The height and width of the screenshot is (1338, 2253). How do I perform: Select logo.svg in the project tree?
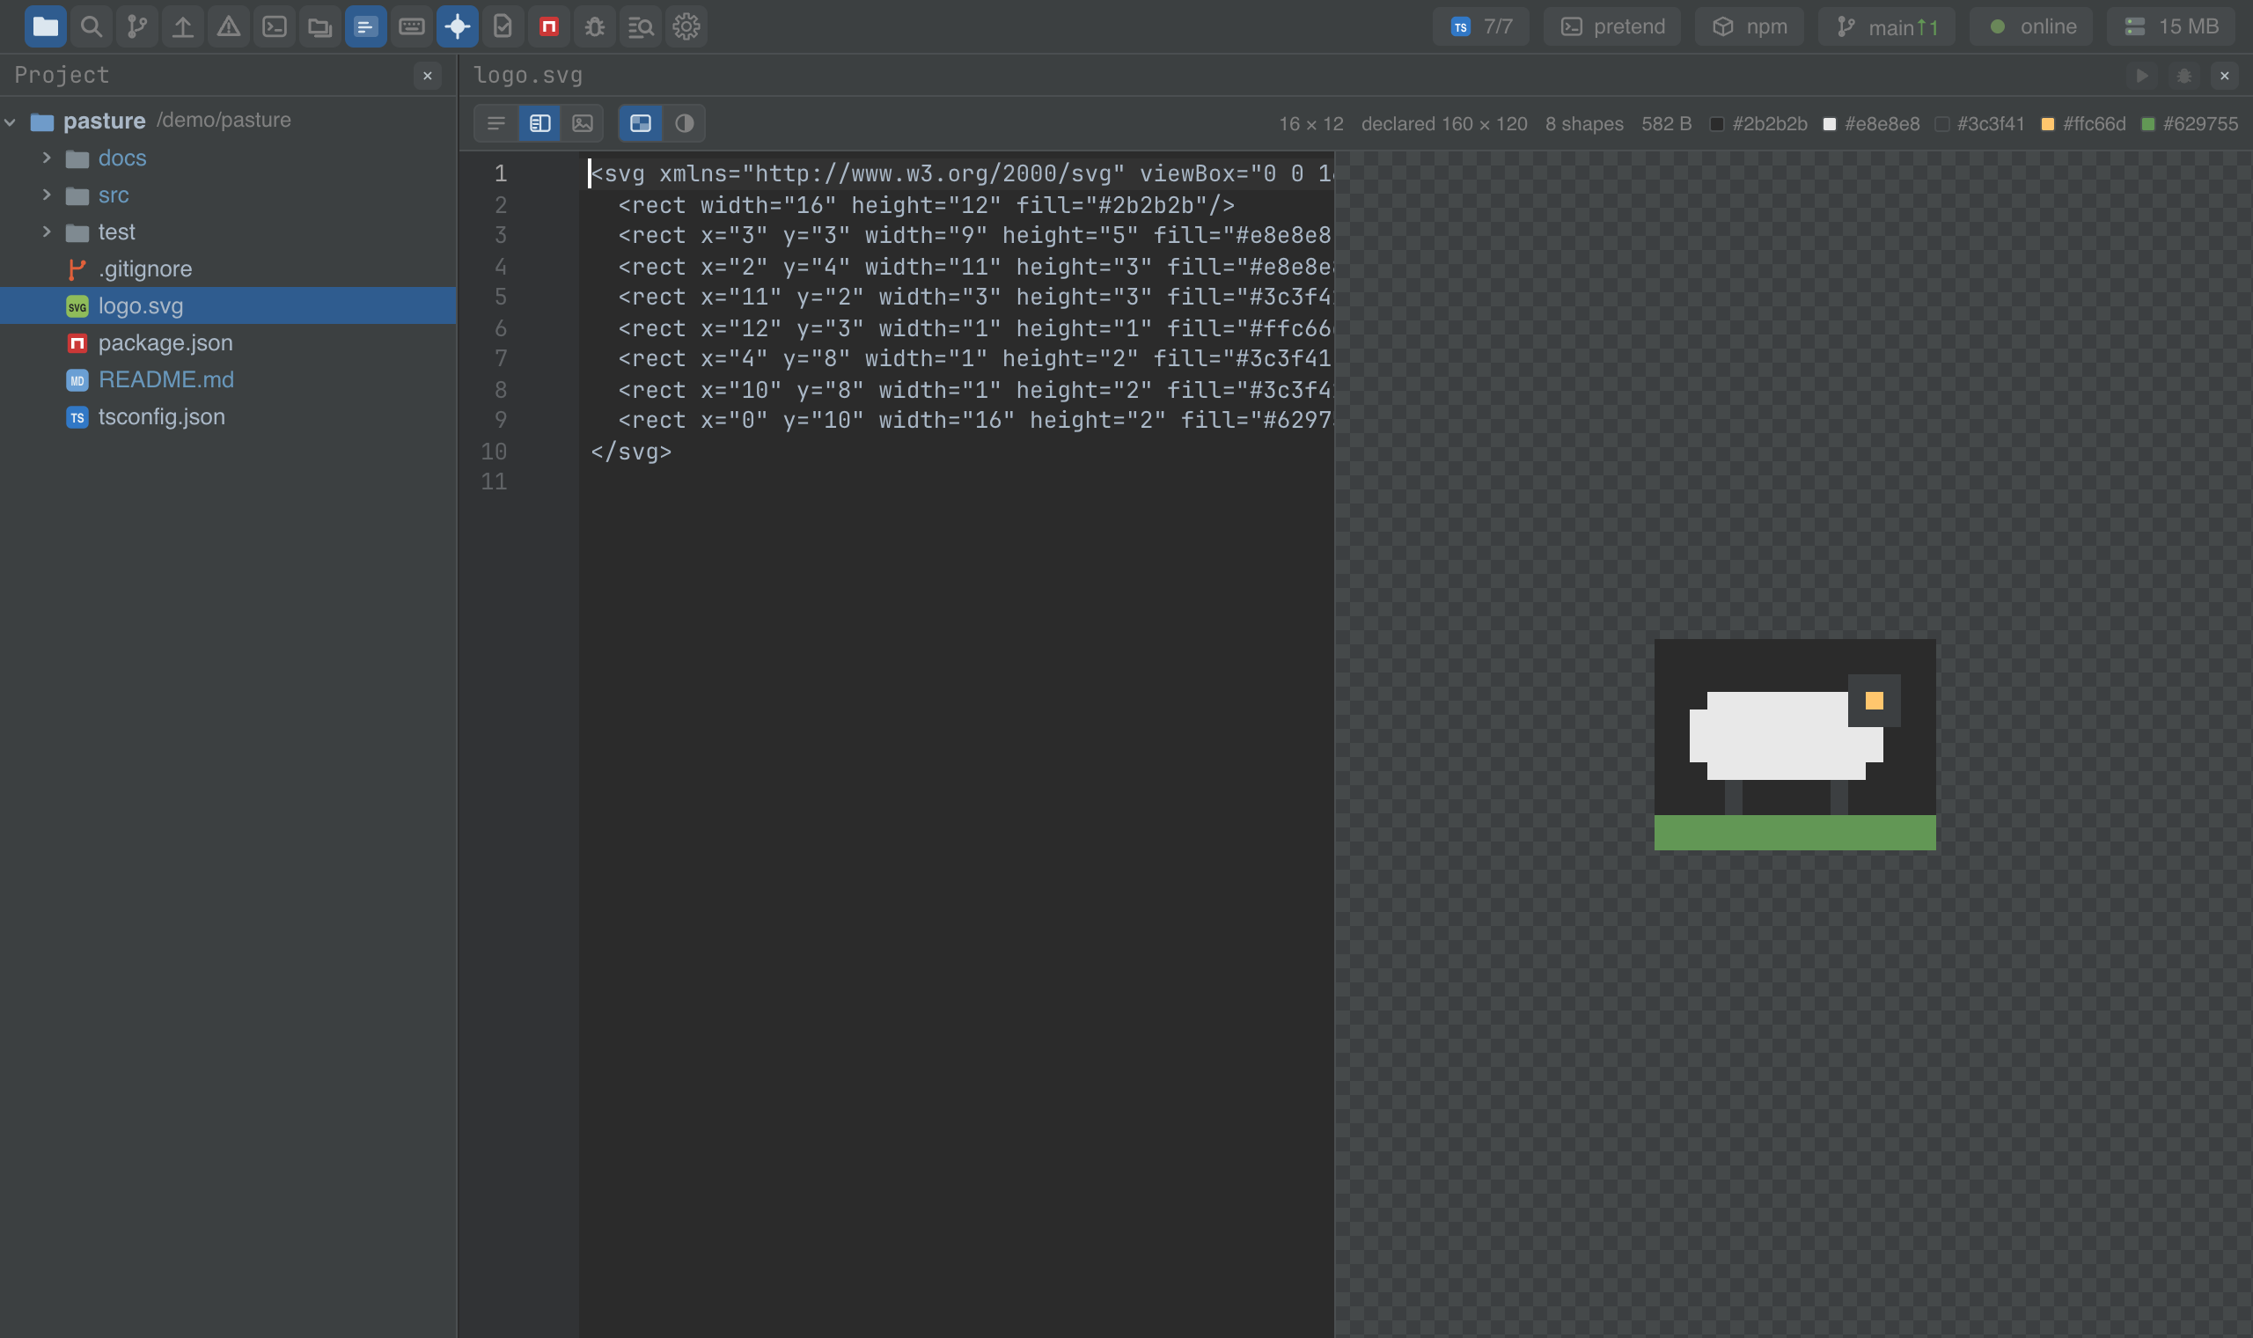tap(228, 305)
